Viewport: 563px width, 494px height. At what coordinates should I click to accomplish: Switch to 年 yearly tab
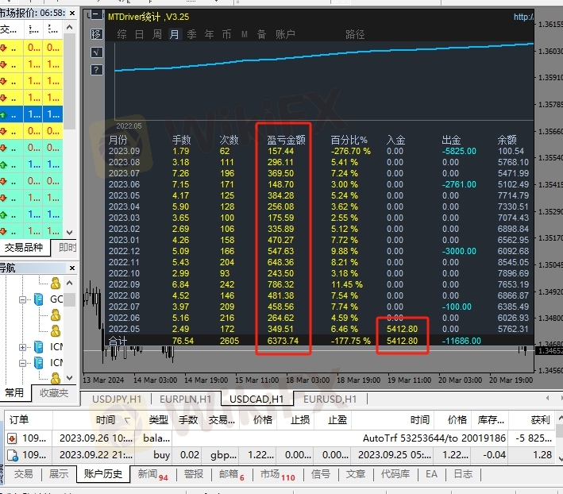coord(210,34)
